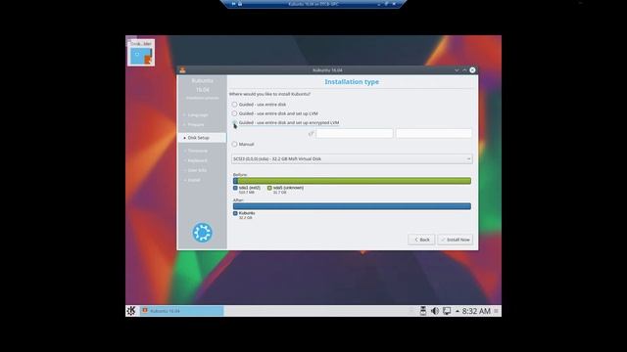The height and width of the screenshot is (352, 627).
Task: Click 'Where would you like to install Kubuntu?' text
Action: 269,94
